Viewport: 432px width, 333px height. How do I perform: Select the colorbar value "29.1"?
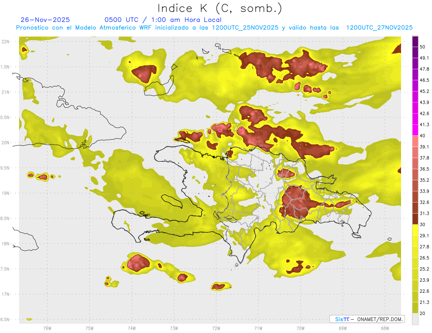pos(424,236)
